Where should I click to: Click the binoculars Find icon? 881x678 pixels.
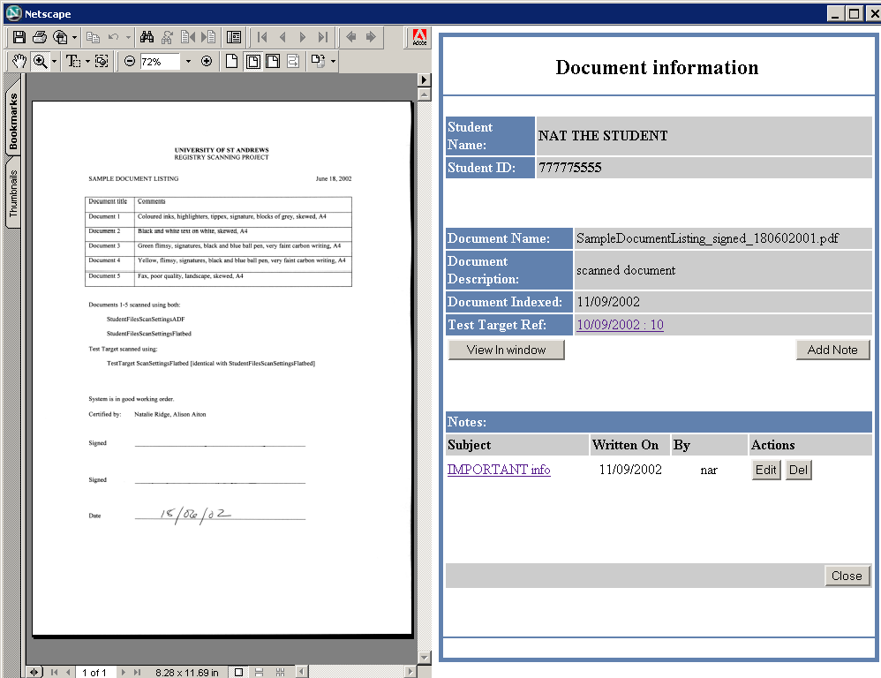tap(147, 37)
